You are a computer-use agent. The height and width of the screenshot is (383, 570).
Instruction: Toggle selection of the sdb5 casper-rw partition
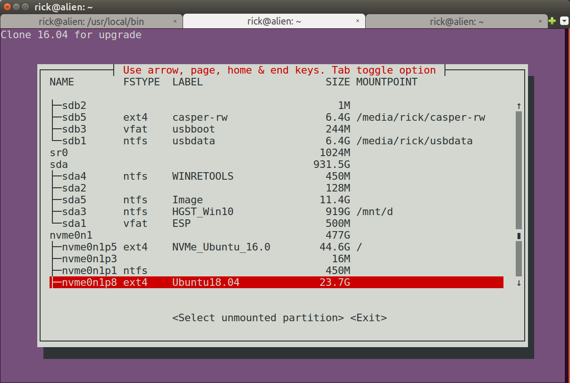tap(189, 117)
